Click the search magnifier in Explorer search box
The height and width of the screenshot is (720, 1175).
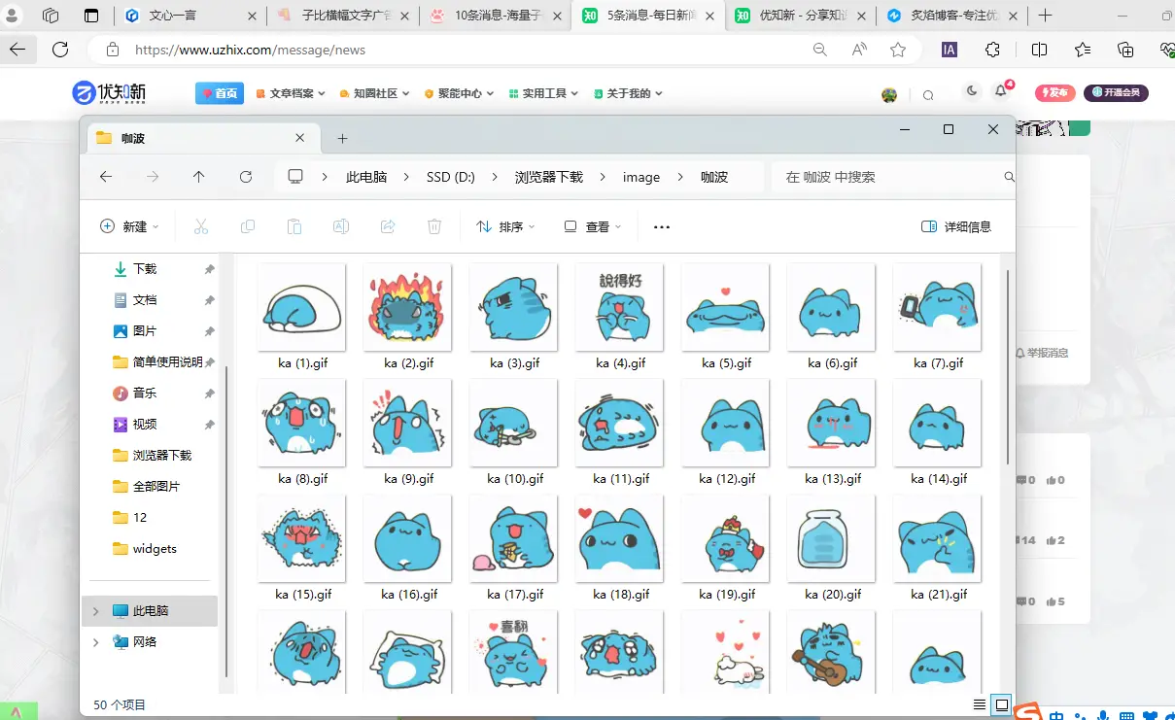(x=1009, y=177)
